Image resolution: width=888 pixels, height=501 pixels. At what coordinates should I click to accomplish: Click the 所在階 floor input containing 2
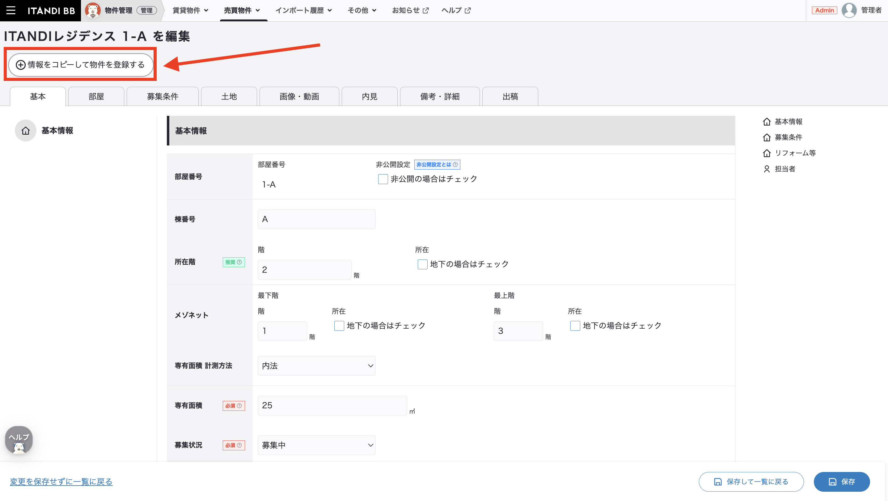[304, 270]
